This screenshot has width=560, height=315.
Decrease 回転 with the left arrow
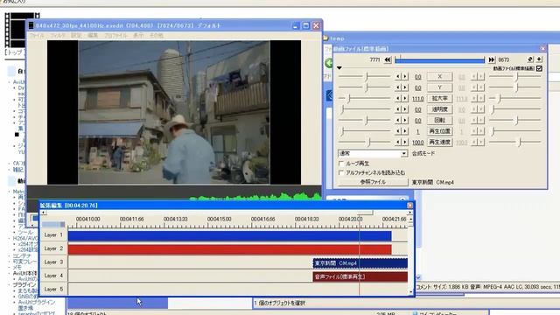pos(398,121)
